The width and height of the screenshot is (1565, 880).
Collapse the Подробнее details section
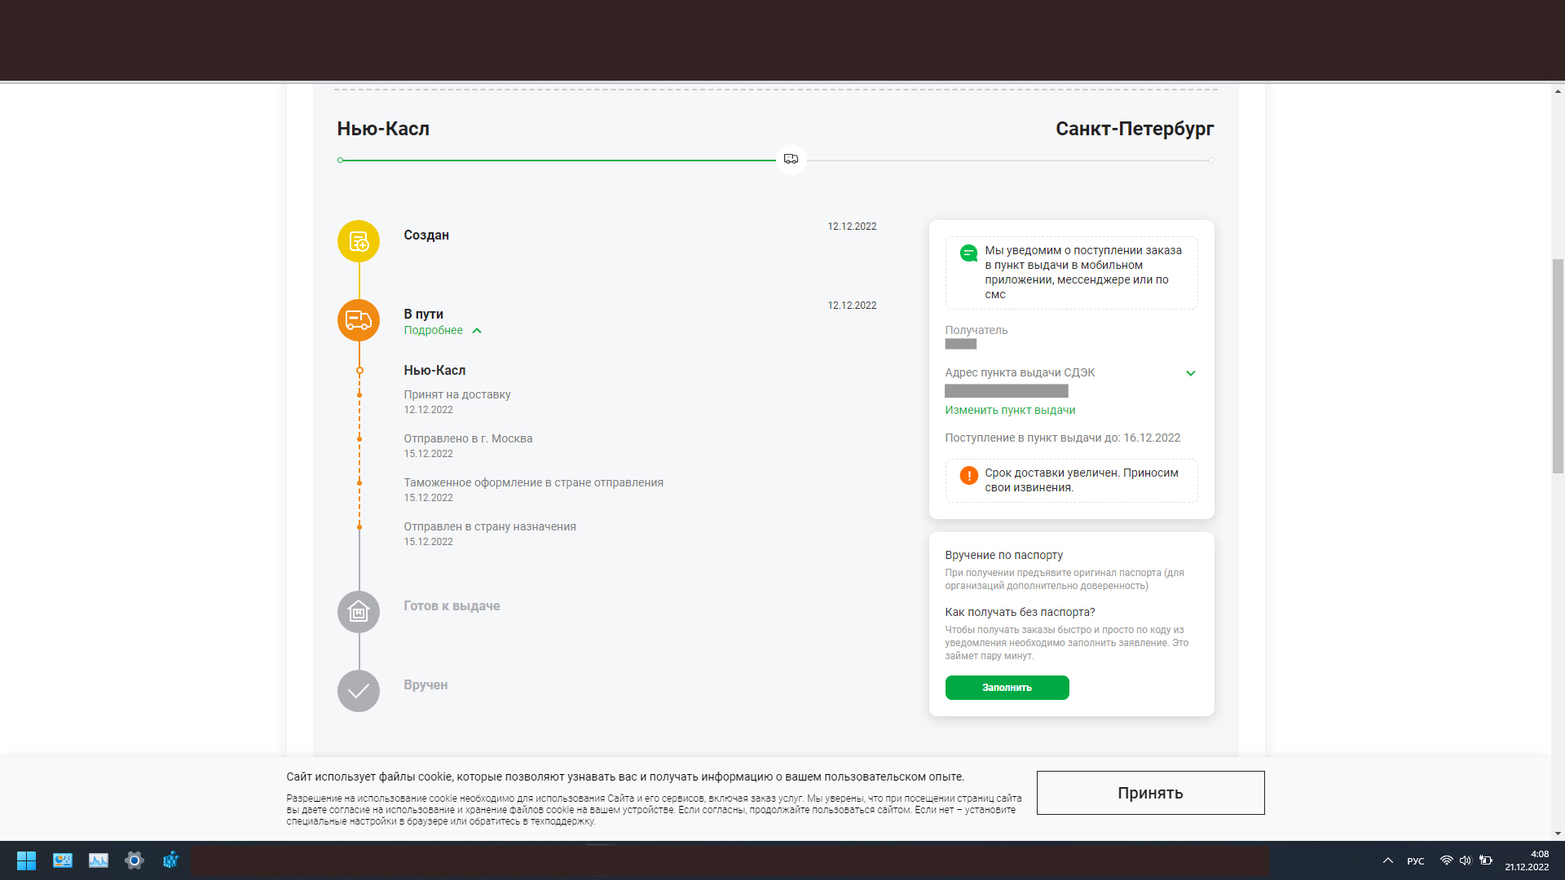point(443,330)
